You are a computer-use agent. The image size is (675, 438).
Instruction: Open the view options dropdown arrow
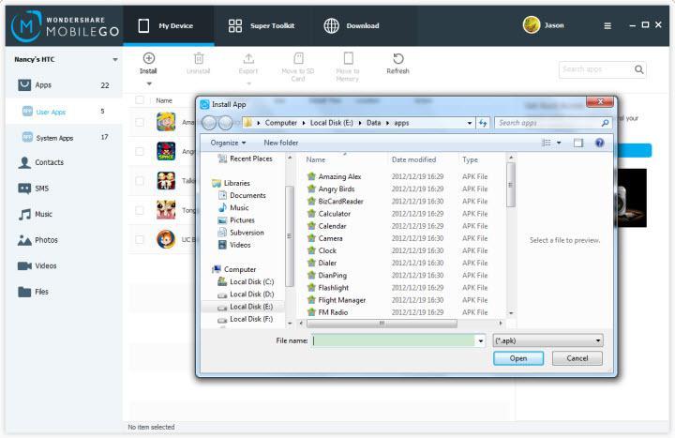click(559, 143)
